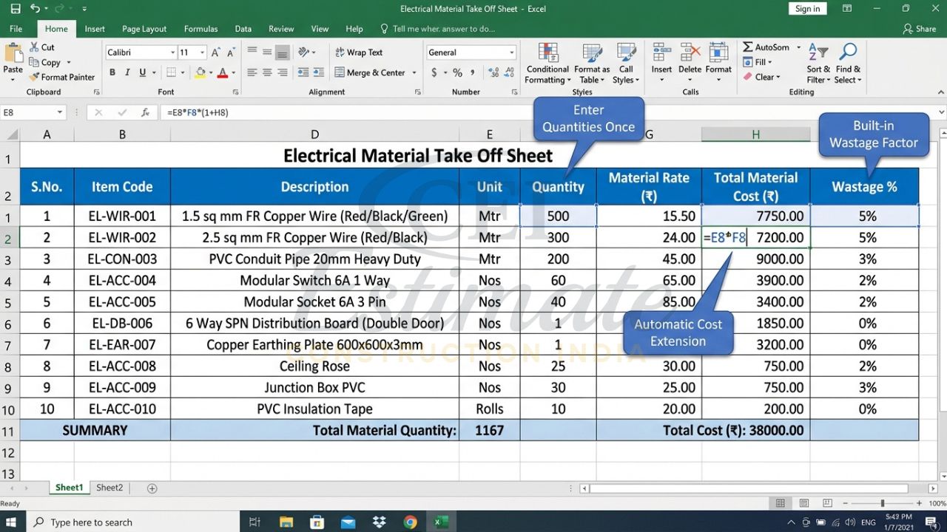Apply bold formatting with the Bold icon
Screen dimensions: 947x532
coord(112,72)
